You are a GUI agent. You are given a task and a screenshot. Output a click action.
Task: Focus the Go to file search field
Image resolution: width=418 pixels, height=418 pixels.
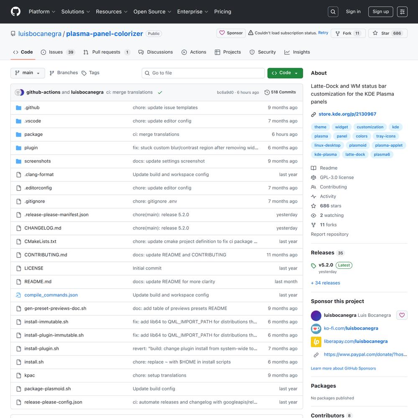[203, 73]
